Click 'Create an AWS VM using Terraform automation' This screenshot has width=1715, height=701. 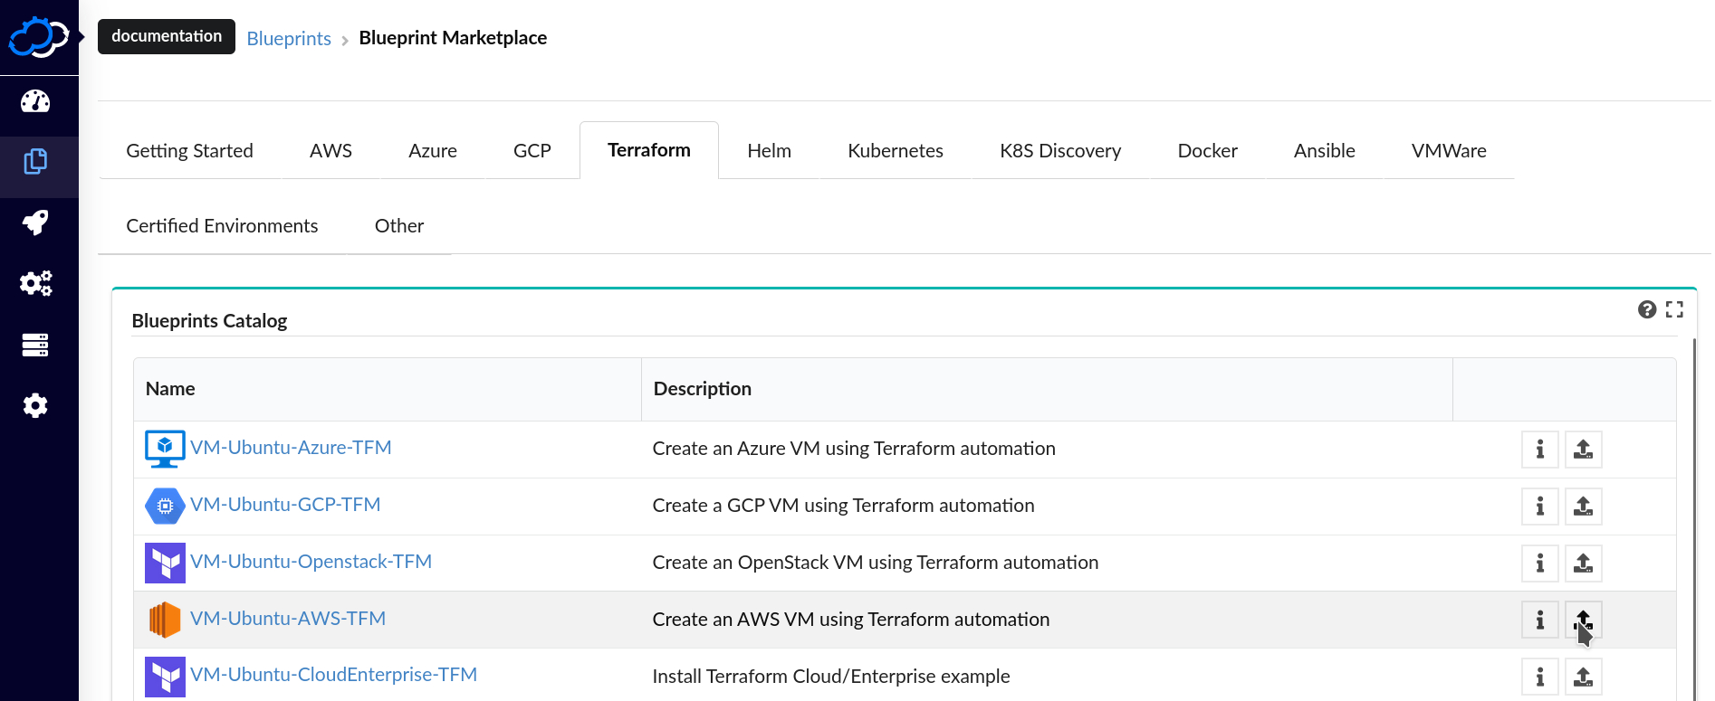[x=851, y=620]
